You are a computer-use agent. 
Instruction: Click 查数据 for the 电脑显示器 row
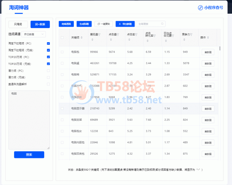pos(208,109)
